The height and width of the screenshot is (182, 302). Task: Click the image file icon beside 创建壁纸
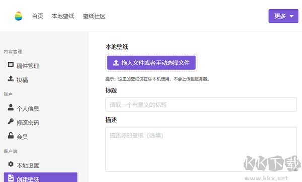[x=11, y=178]
